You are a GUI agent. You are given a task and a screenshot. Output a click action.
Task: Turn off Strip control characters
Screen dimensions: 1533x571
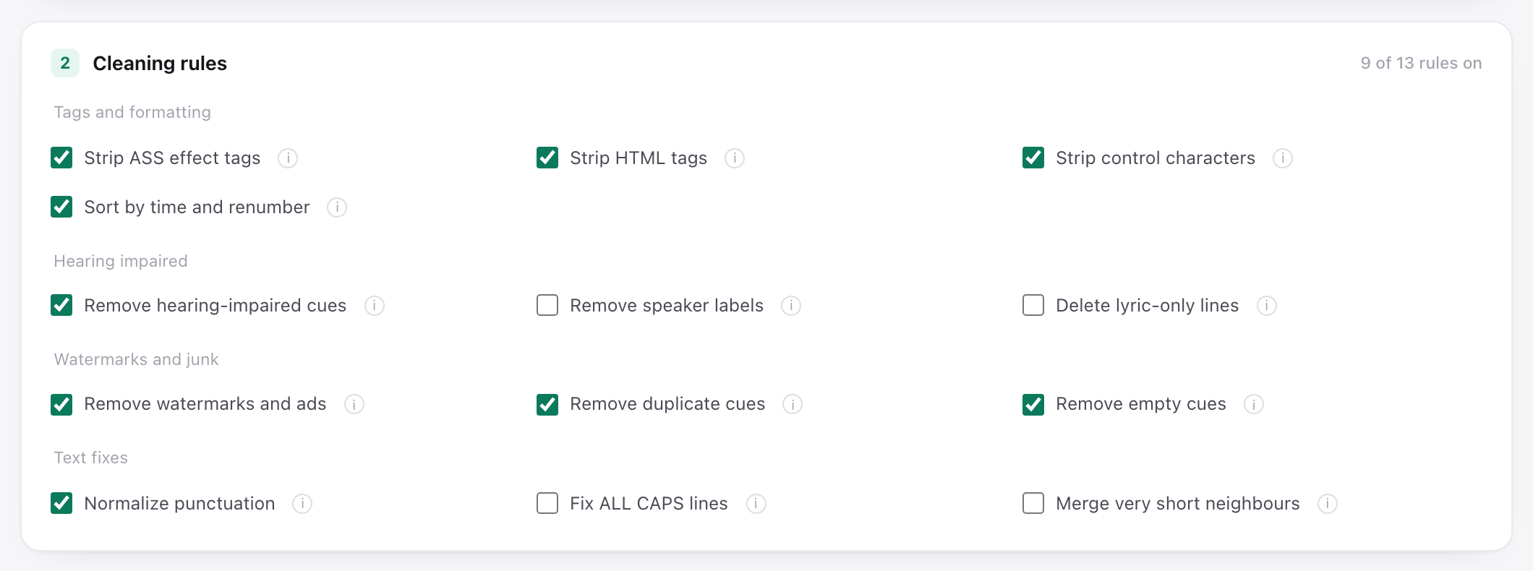[x=1033, y=158]
